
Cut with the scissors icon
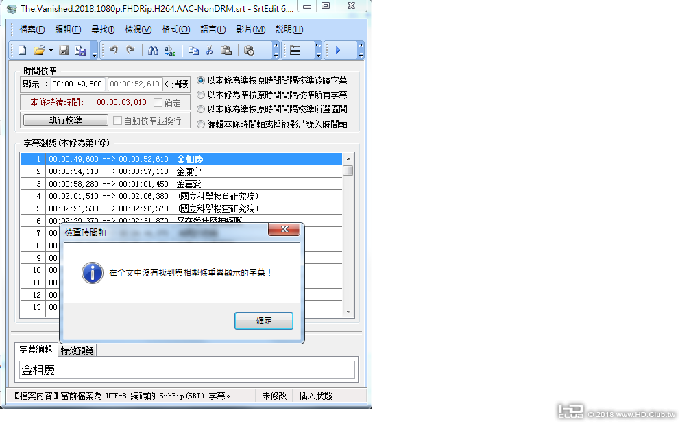tap(209, 51)
